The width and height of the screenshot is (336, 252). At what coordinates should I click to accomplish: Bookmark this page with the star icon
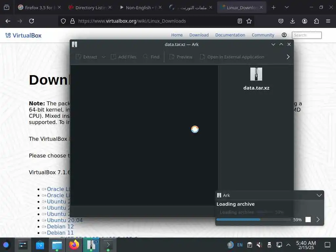249,21
